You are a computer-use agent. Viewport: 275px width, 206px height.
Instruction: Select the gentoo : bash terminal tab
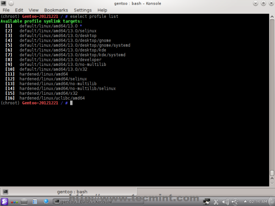(x=68, y=192)
